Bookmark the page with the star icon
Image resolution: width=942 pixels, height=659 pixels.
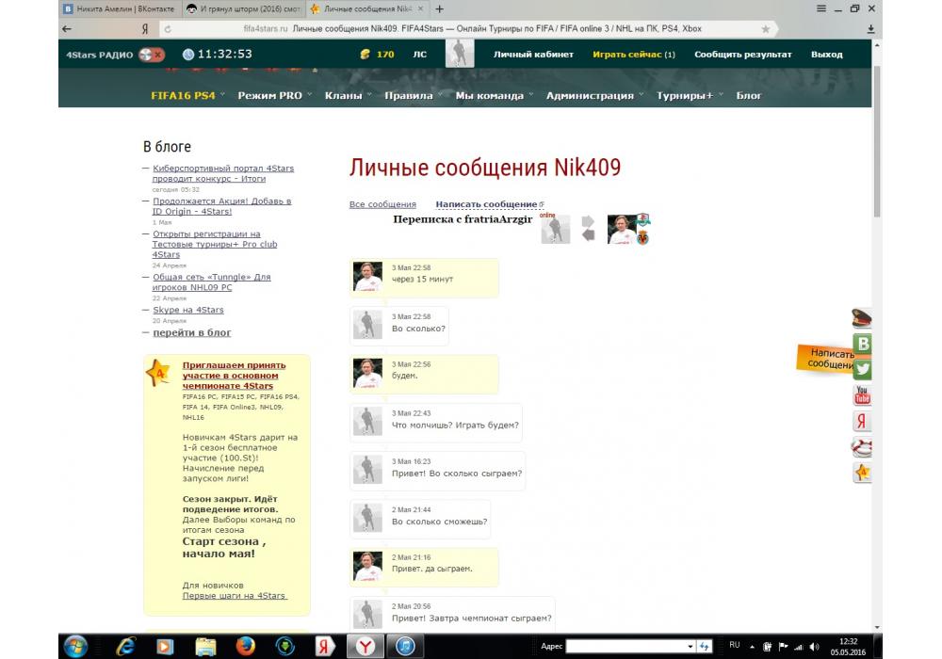coord(765,29)
